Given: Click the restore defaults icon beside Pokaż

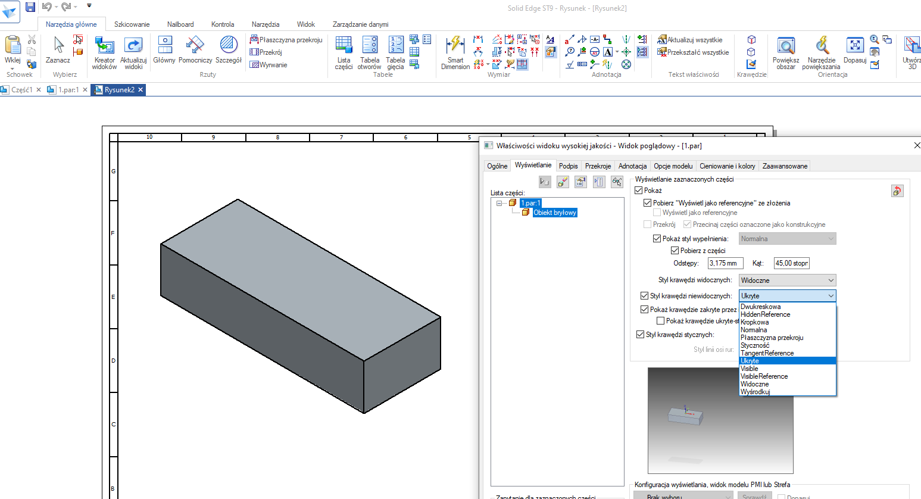Looking at the screenshot, I should tap(897, 191).
